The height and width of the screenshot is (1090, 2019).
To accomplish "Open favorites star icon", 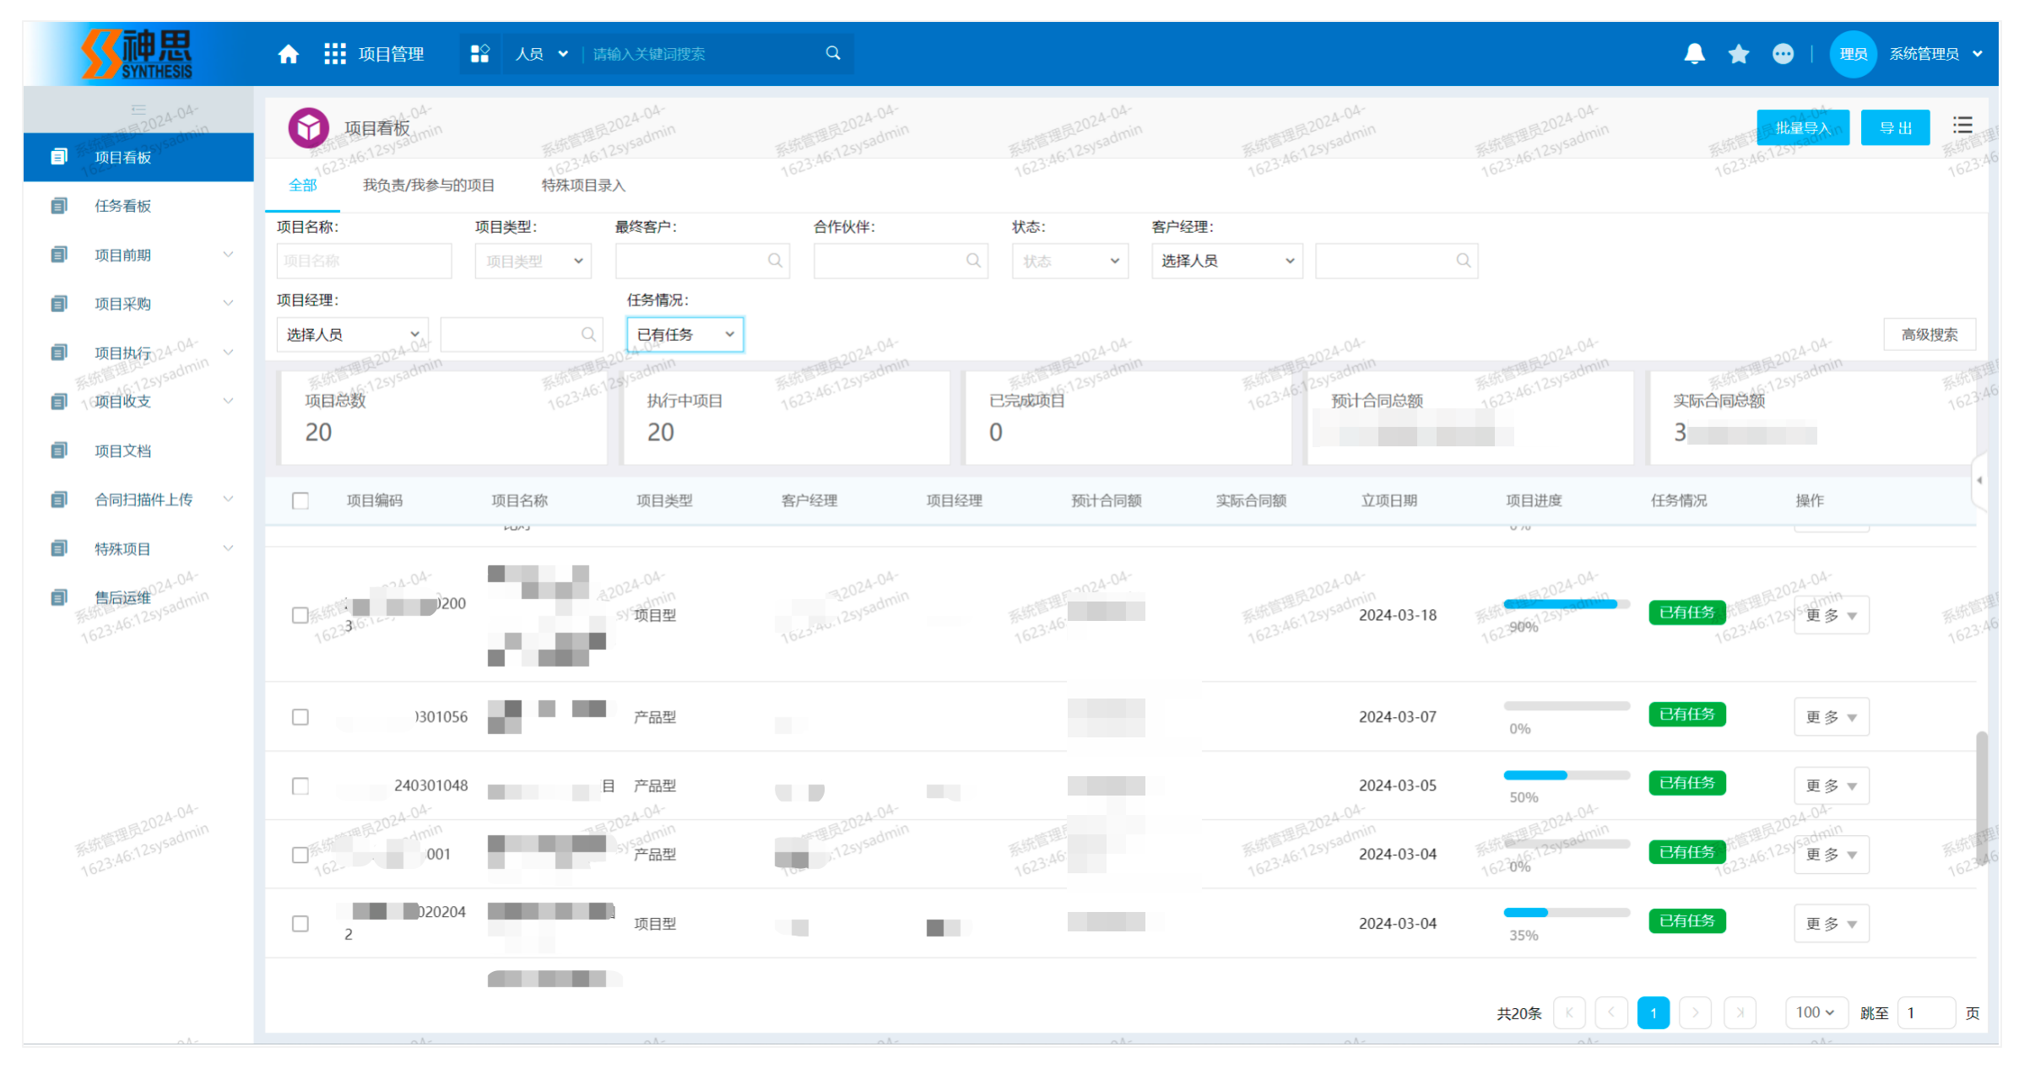I will 1739,54.
